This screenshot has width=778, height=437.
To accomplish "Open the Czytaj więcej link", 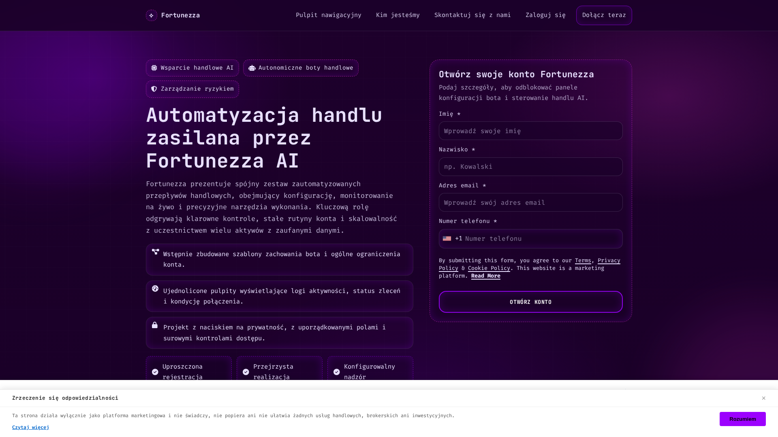I will pos(31,427).
